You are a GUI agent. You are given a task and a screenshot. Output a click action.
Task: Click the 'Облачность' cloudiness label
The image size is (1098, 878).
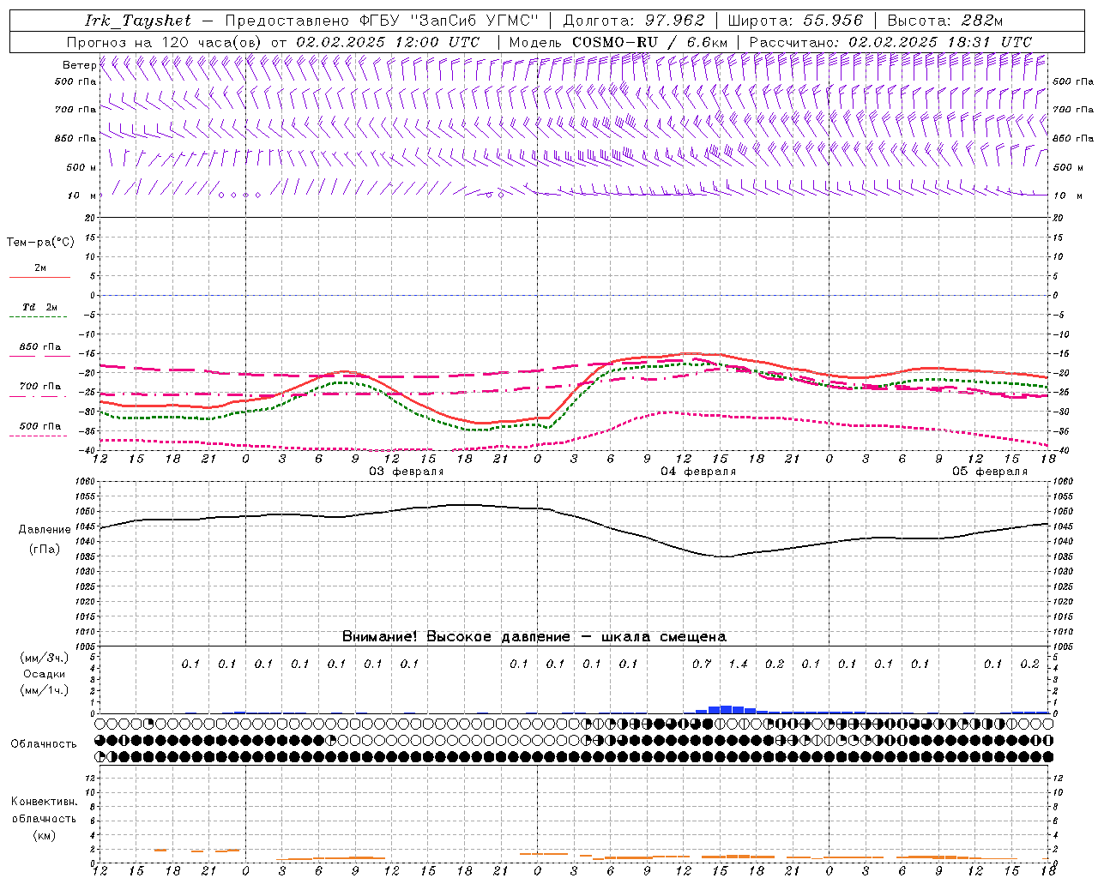coord(44,744)
